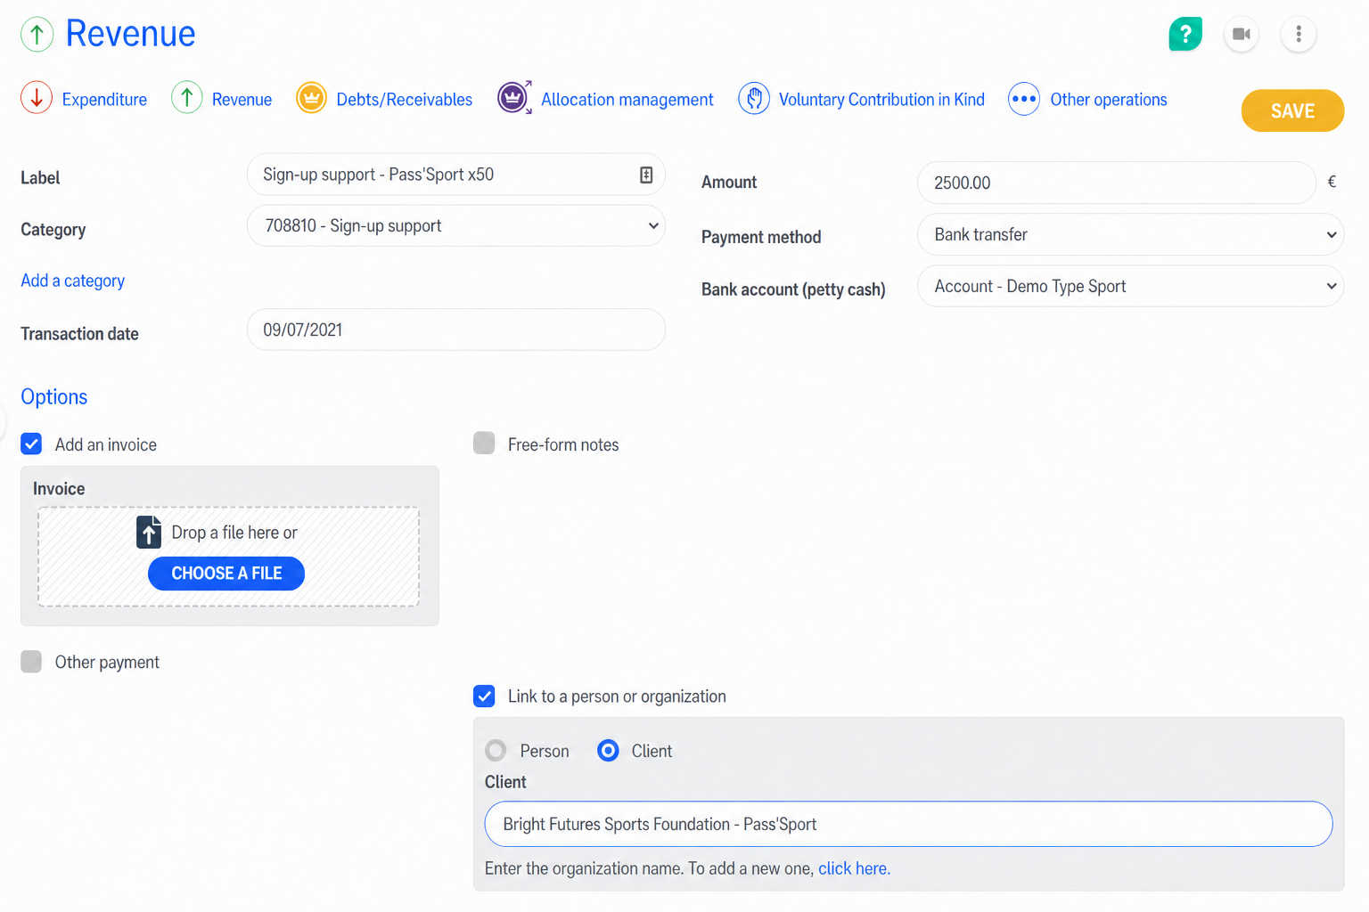Open the Payment method dropdown
Viewport: 1369px width, 912px height.
click(1130, 234)
